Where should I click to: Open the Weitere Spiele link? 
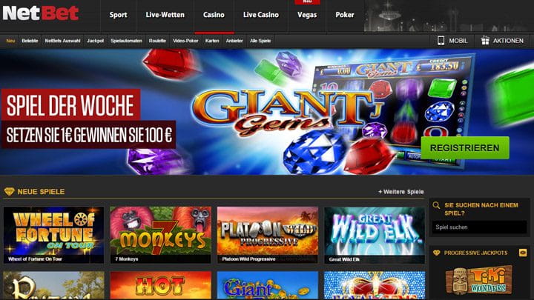pyautogui.click(x=400, y=192)
